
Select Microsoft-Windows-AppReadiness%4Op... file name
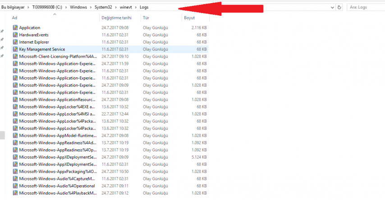58,150
